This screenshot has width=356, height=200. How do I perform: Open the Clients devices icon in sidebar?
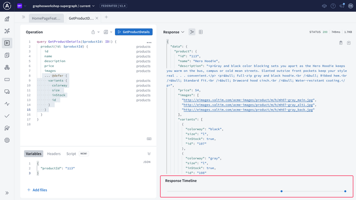[7, 91]
